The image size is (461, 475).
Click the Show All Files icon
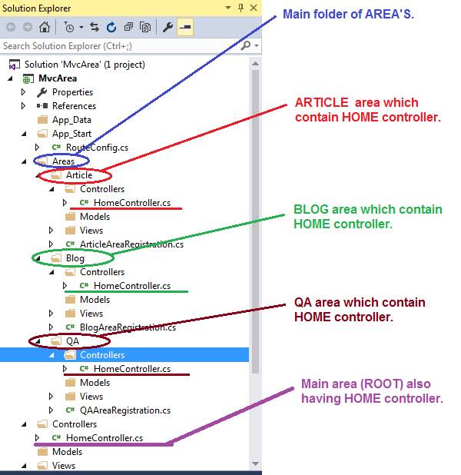pyautogui.click(x=145, y=27)
